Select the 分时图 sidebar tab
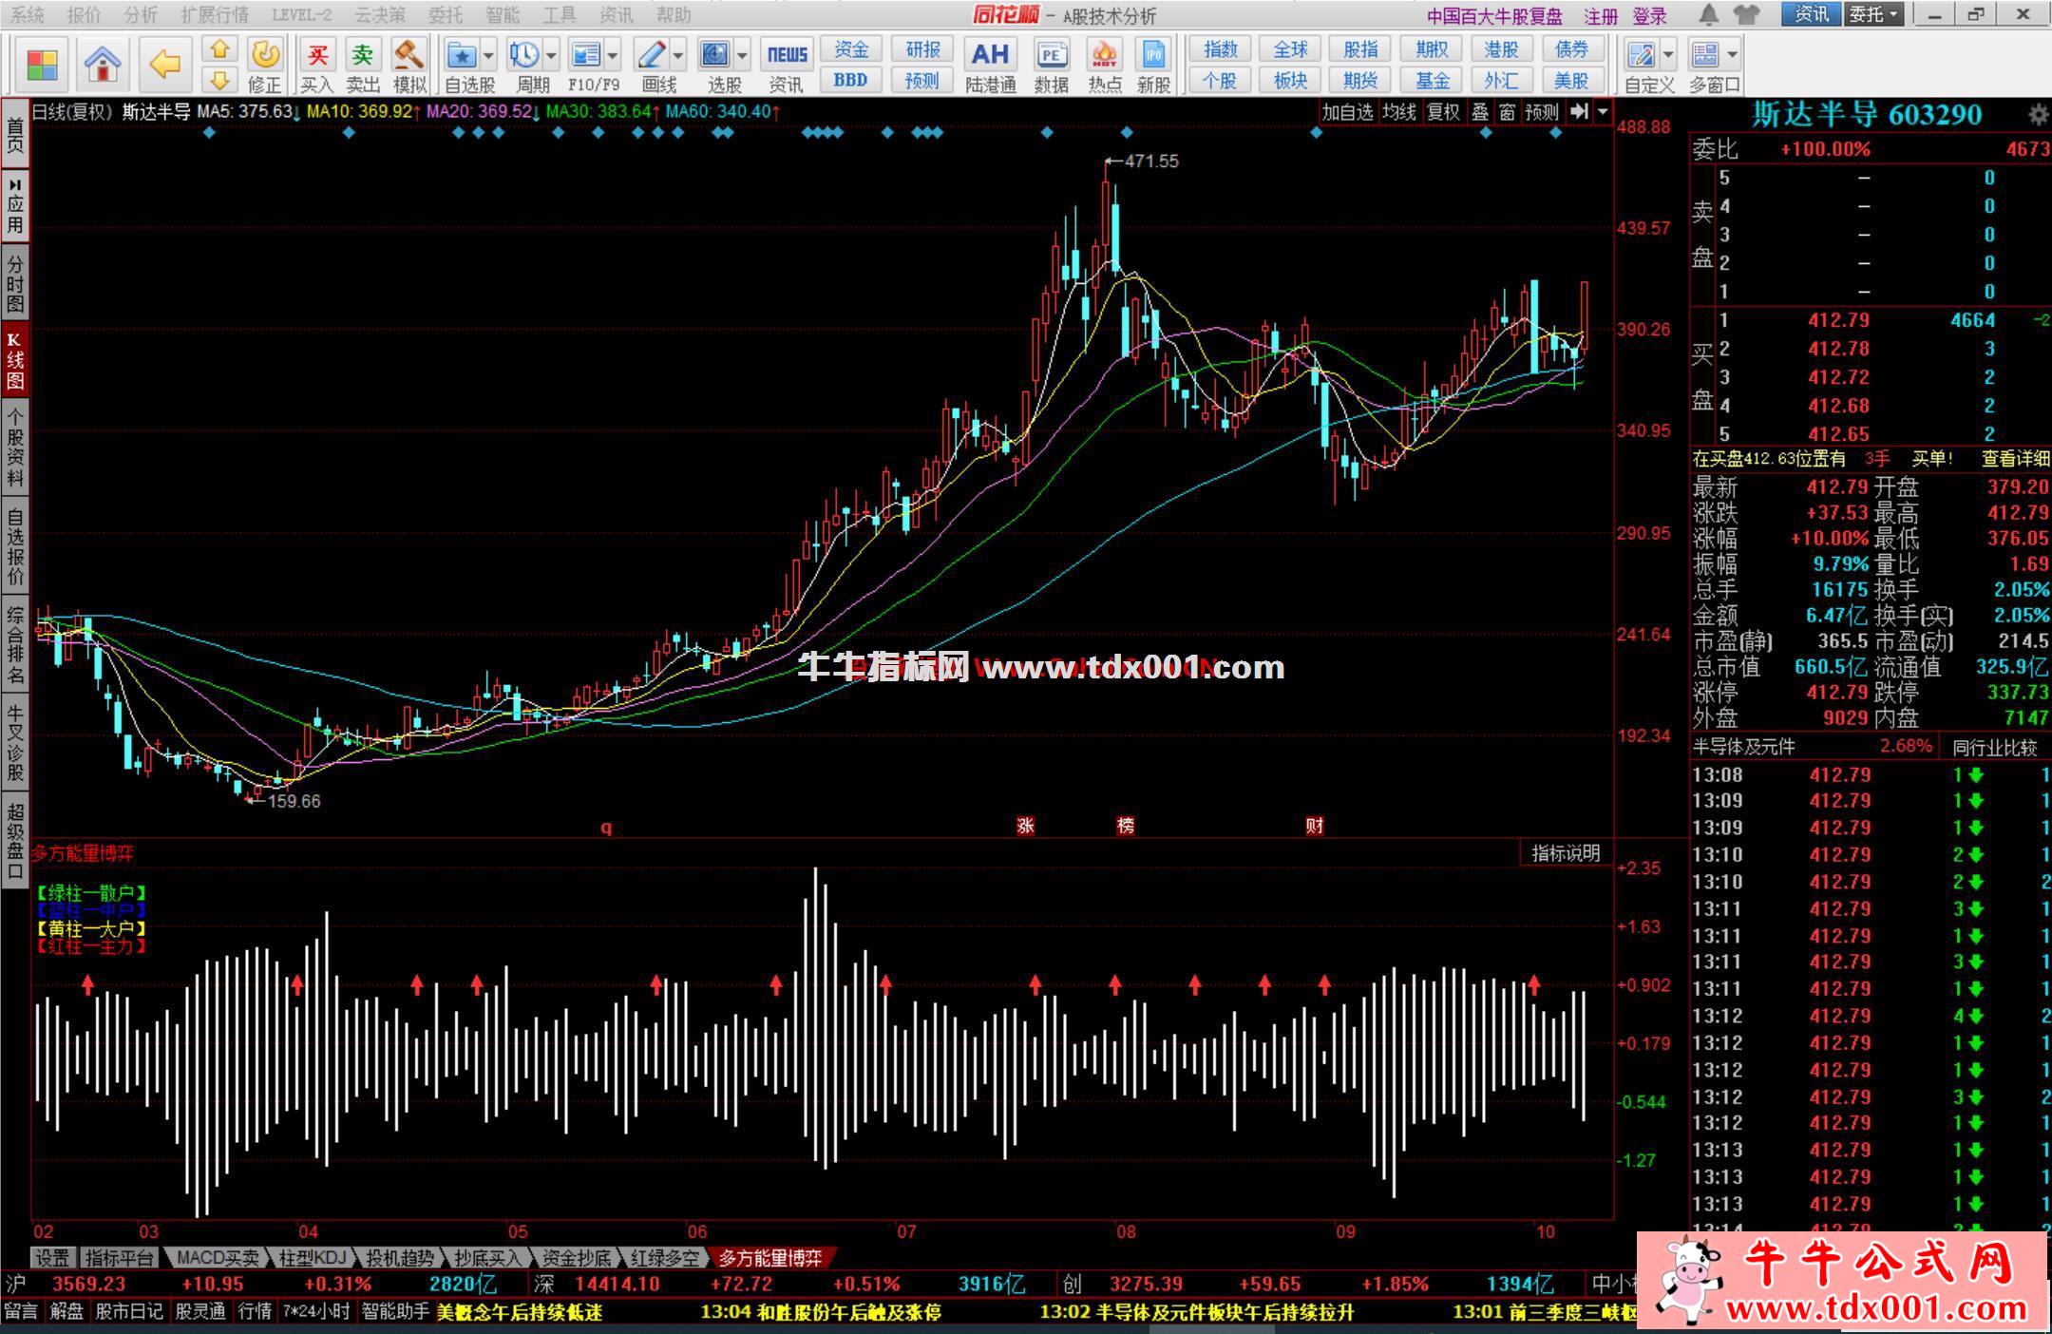Image resolution: width=2052 pixels, height=1334 pixels. (15, 283)
